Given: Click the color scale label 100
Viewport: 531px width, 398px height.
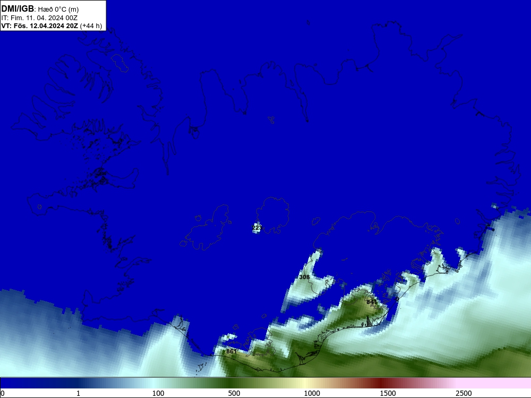Looking at the screenshot, I should (x=158, y=393).
